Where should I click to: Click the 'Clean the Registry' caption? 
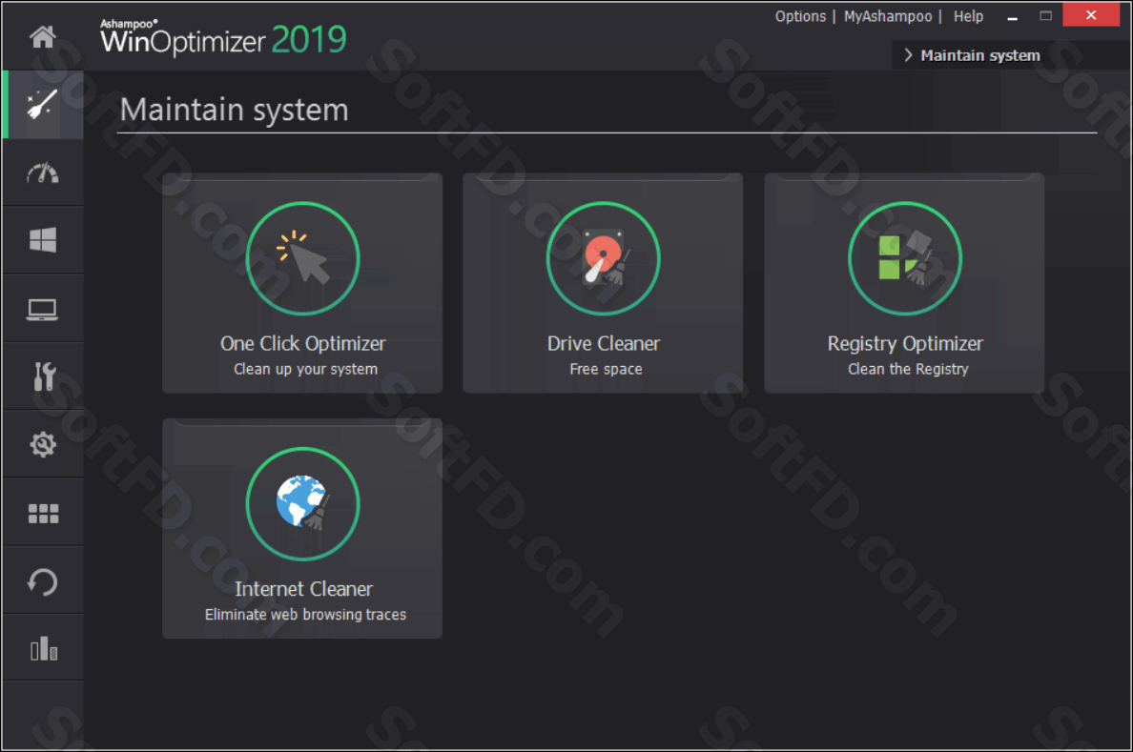(x=908, y=369)
